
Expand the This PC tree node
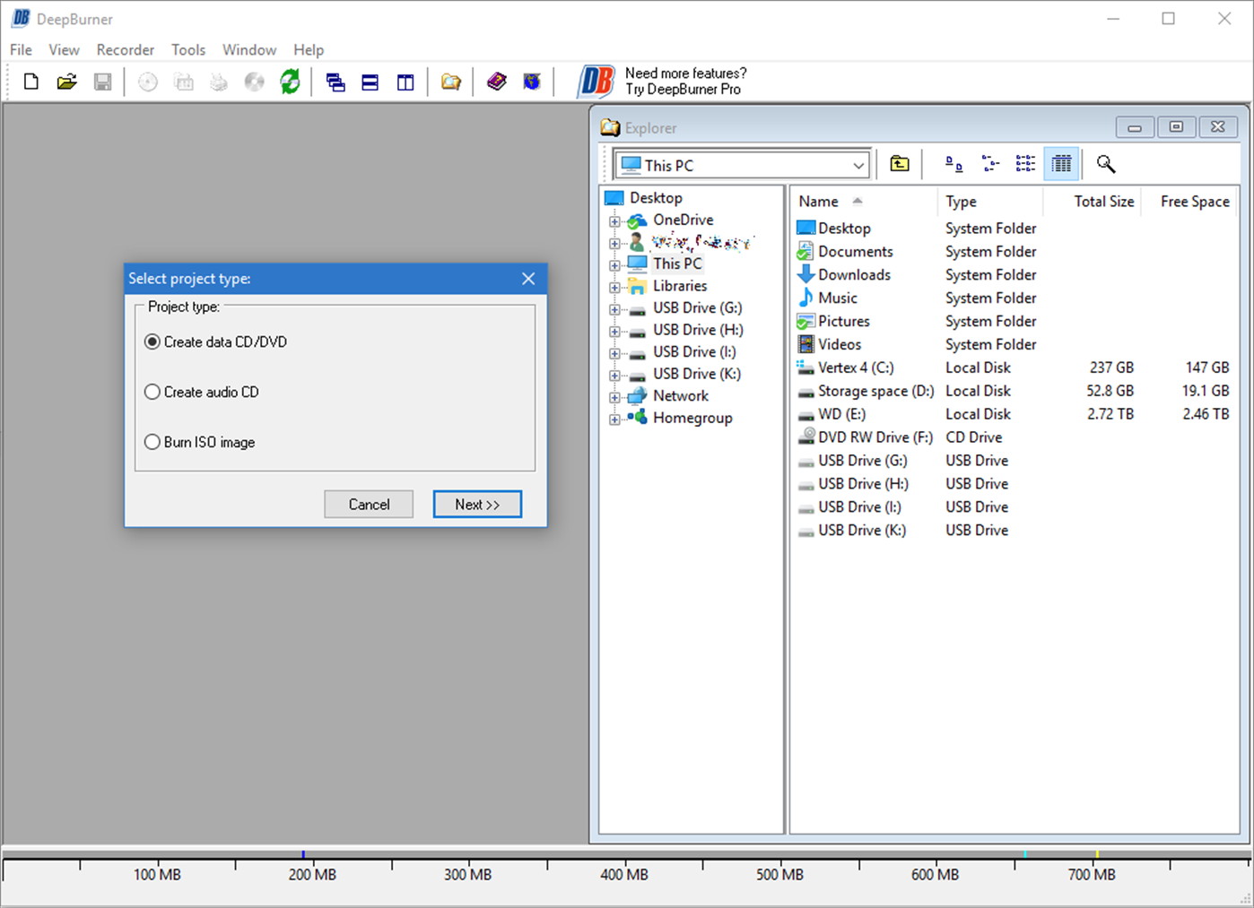click(x=614, y=265)
